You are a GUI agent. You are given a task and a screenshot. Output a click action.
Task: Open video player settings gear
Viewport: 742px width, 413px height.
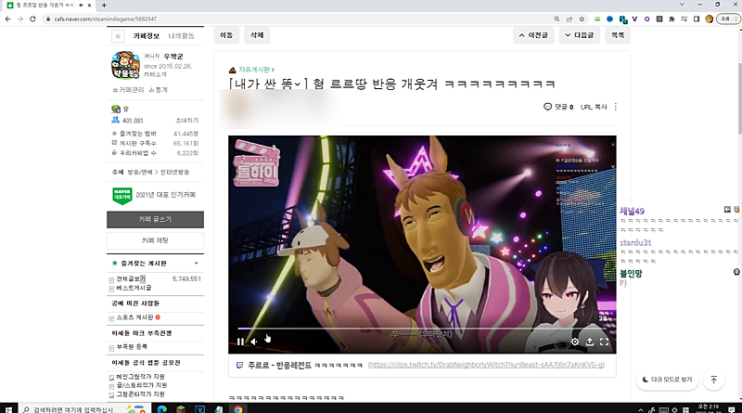pyautogui.click(x=575, y=342)
